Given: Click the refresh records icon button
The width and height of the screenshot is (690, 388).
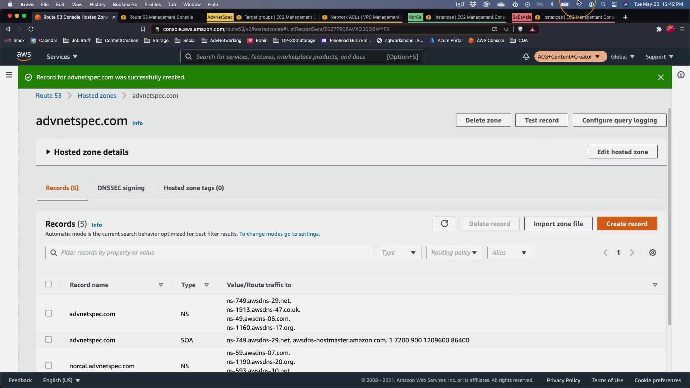Looking at the screenshot, I should (x=444, y=223).
